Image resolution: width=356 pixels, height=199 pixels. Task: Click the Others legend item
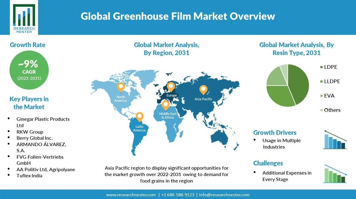click(x=332, y=110)
